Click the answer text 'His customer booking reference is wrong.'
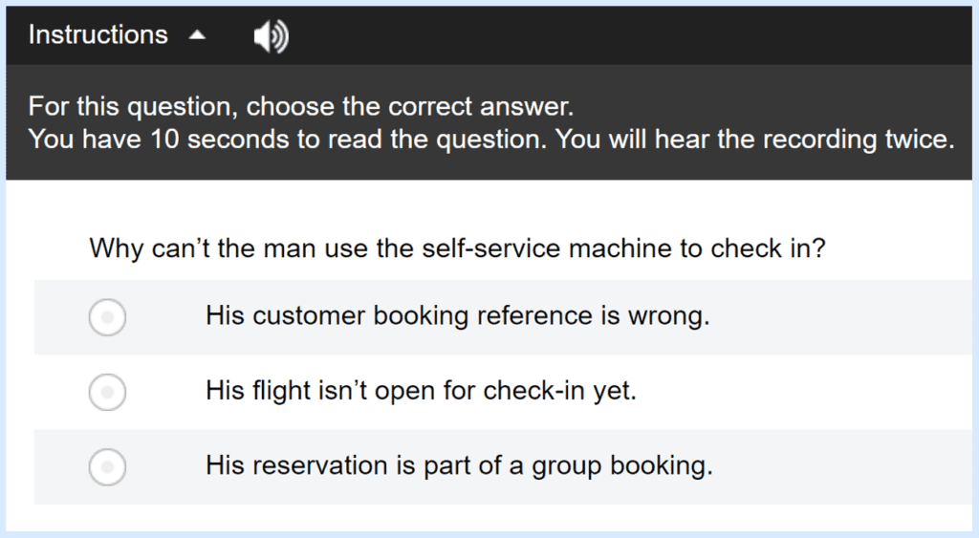979x538 pixels. (458, 315)
